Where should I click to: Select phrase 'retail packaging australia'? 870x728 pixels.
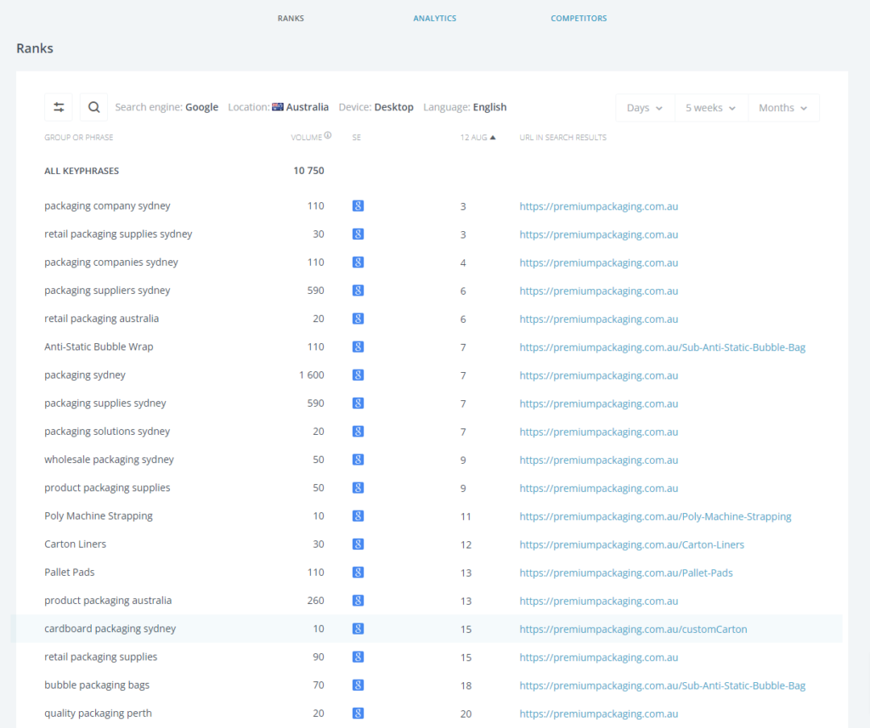102,319
